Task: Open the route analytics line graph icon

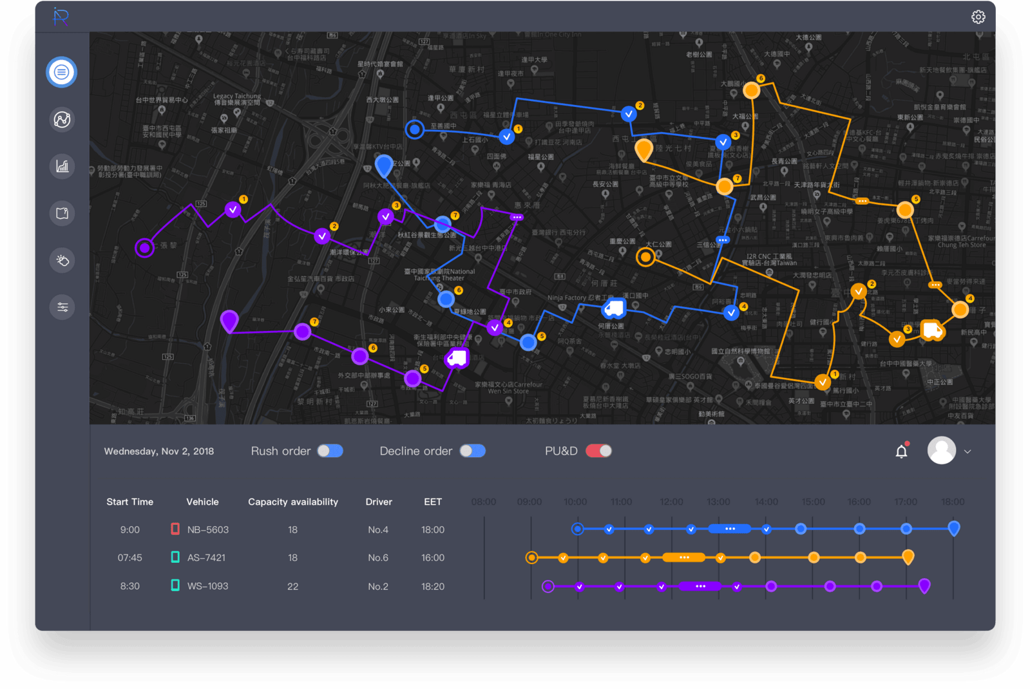Action: tap(62, 120)
